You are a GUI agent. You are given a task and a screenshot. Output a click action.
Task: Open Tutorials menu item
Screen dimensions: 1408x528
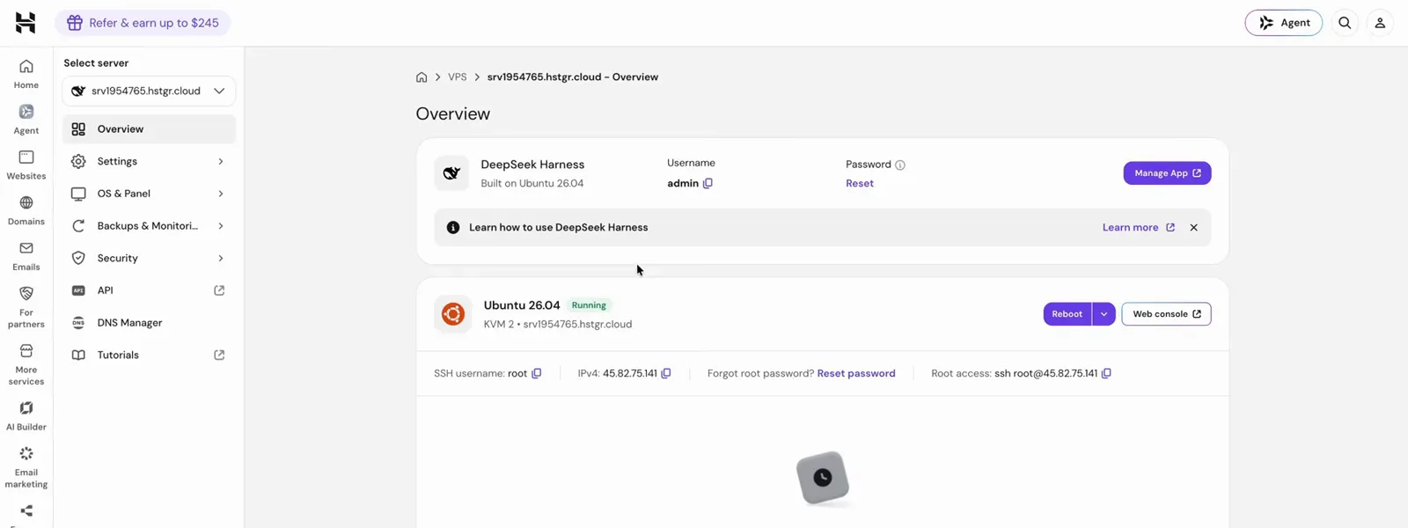point(149,355)
